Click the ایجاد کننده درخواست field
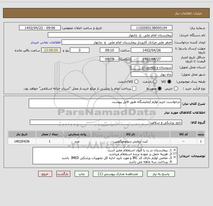The image size is (213, 206). tap(117, 42)
